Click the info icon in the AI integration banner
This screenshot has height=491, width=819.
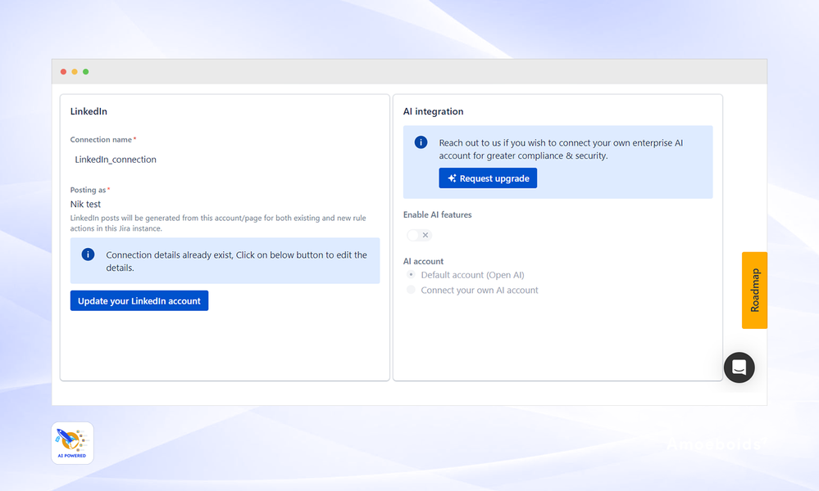[420, 142]
